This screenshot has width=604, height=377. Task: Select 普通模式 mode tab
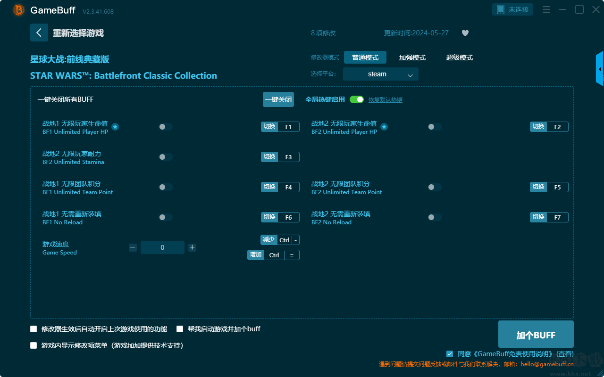tap(365, 57)
